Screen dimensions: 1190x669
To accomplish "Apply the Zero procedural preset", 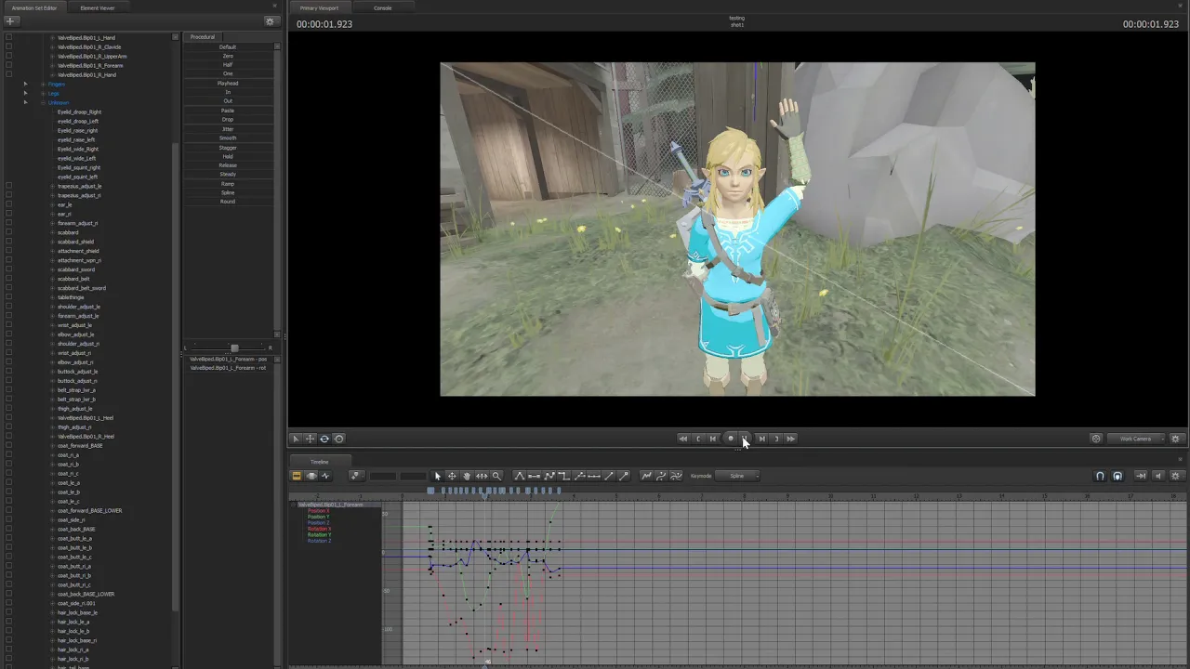I will 228,56.
